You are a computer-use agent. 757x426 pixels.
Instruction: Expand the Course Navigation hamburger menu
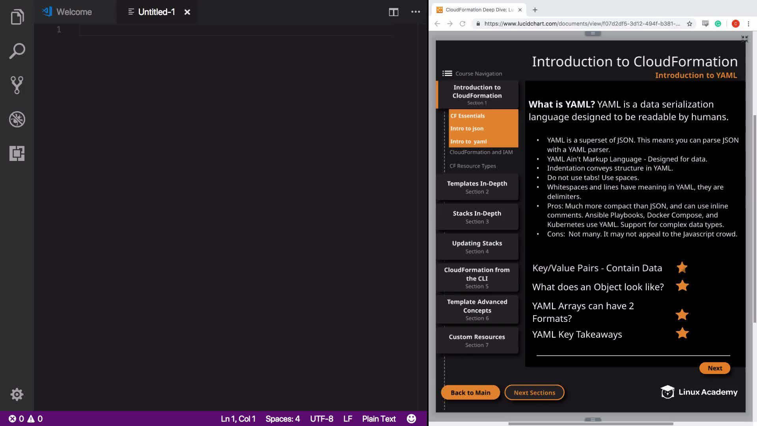[447, 73]
